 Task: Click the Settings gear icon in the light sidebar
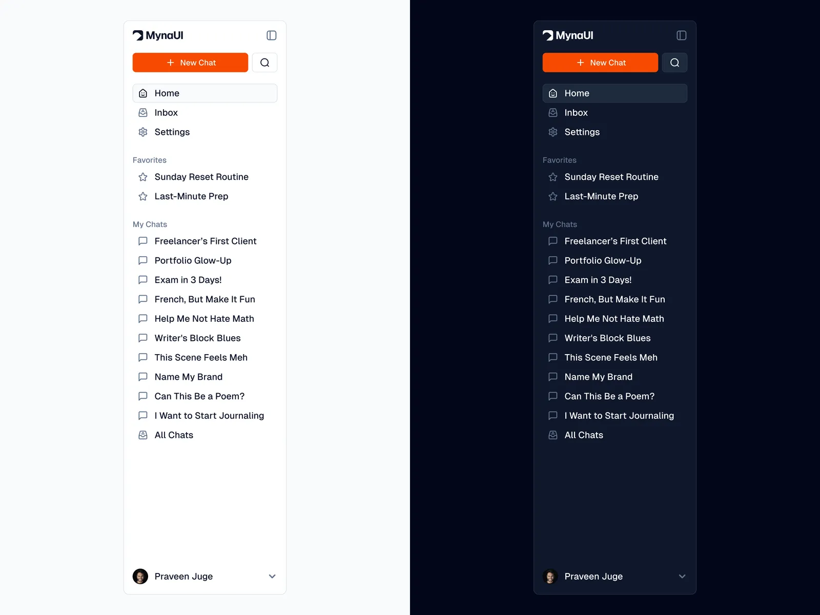[x=143, y=132]
